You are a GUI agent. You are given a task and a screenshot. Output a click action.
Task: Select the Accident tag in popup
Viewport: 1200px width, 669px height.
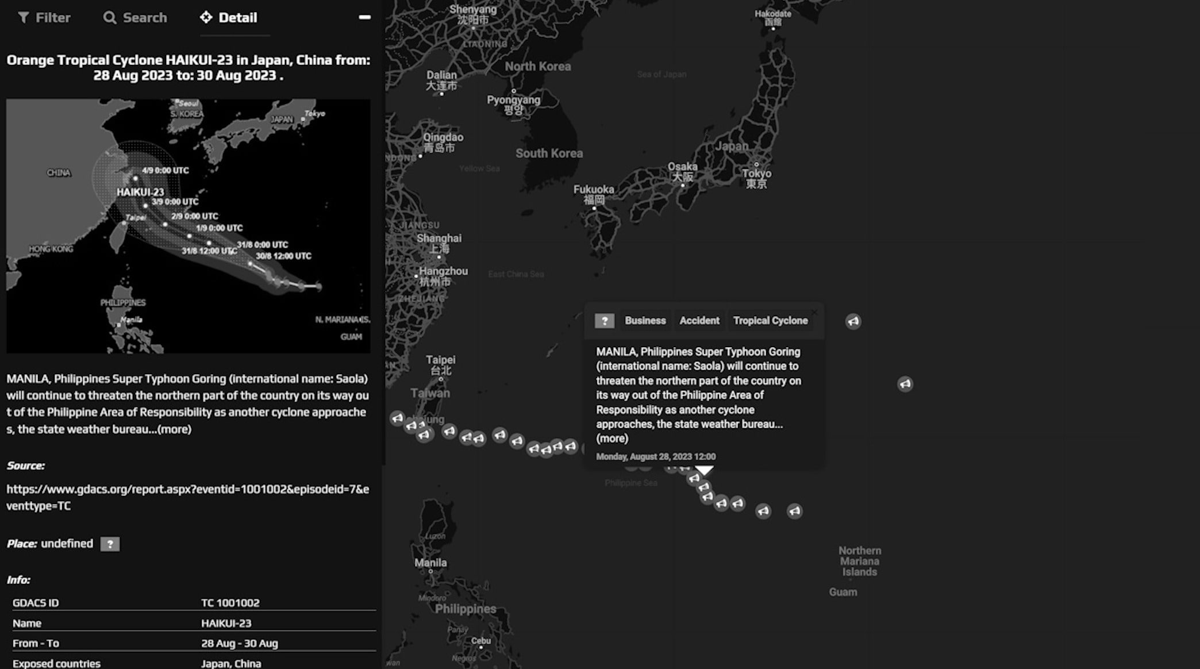click(x=699, y=321)
